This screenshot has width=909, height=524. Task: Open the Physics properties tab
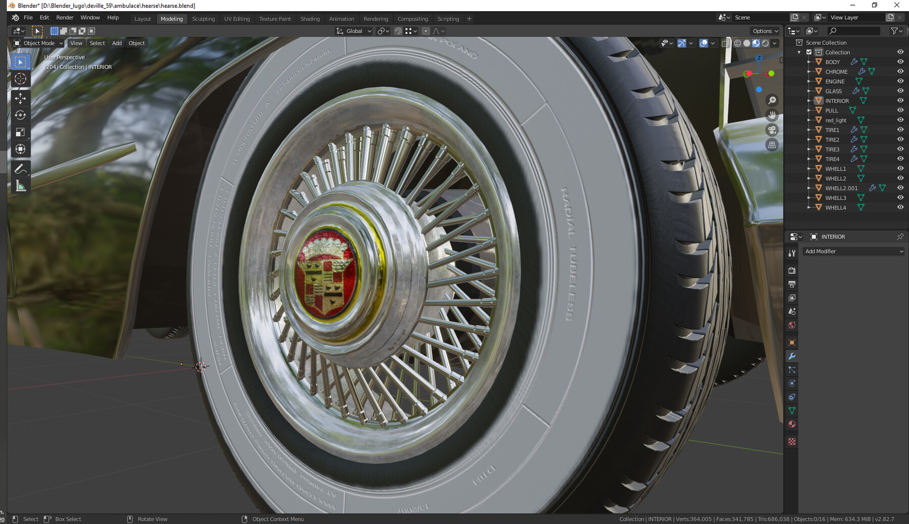(792, 384)
